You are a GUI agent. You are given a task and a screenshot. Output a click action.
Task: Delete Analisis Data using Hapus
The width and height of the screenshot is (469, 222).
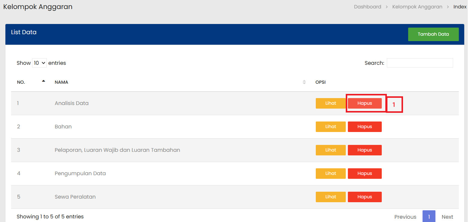point(364,103)
